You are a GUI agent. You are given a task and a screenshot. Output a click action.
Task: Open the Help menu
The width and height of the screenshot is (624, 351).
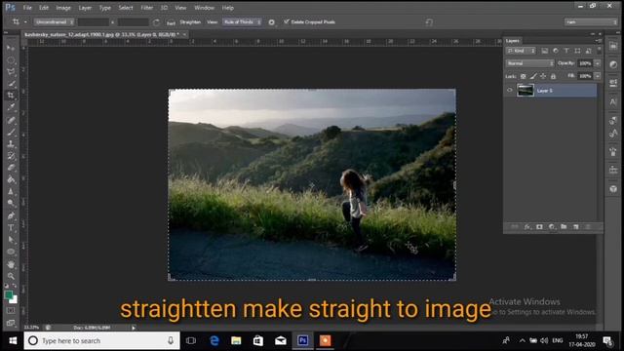(227, 8)
